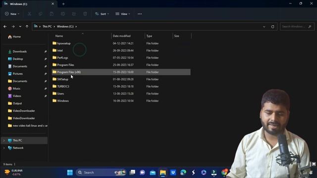This screenshot has width=317, height=178.
Task: Select the hpswsetup folder row
Action: (x=121, y=43)
